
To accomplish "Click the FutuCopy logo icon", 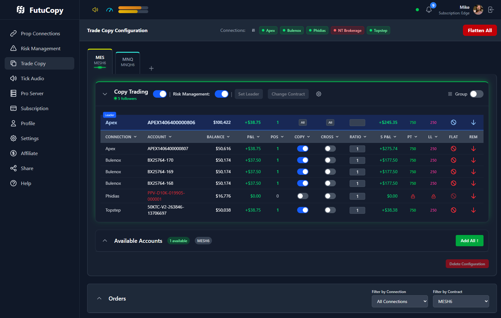I will [x=21, y=10].
